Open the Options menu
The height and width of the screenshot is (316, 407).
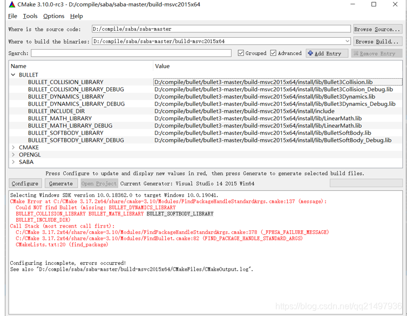[54, 16]
